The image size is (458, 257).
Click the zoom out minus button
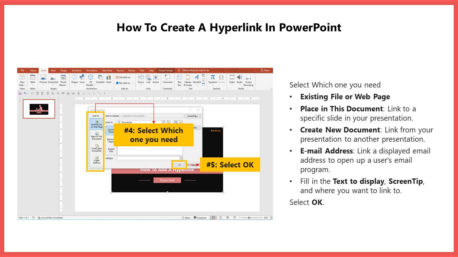tap(239, 218)
